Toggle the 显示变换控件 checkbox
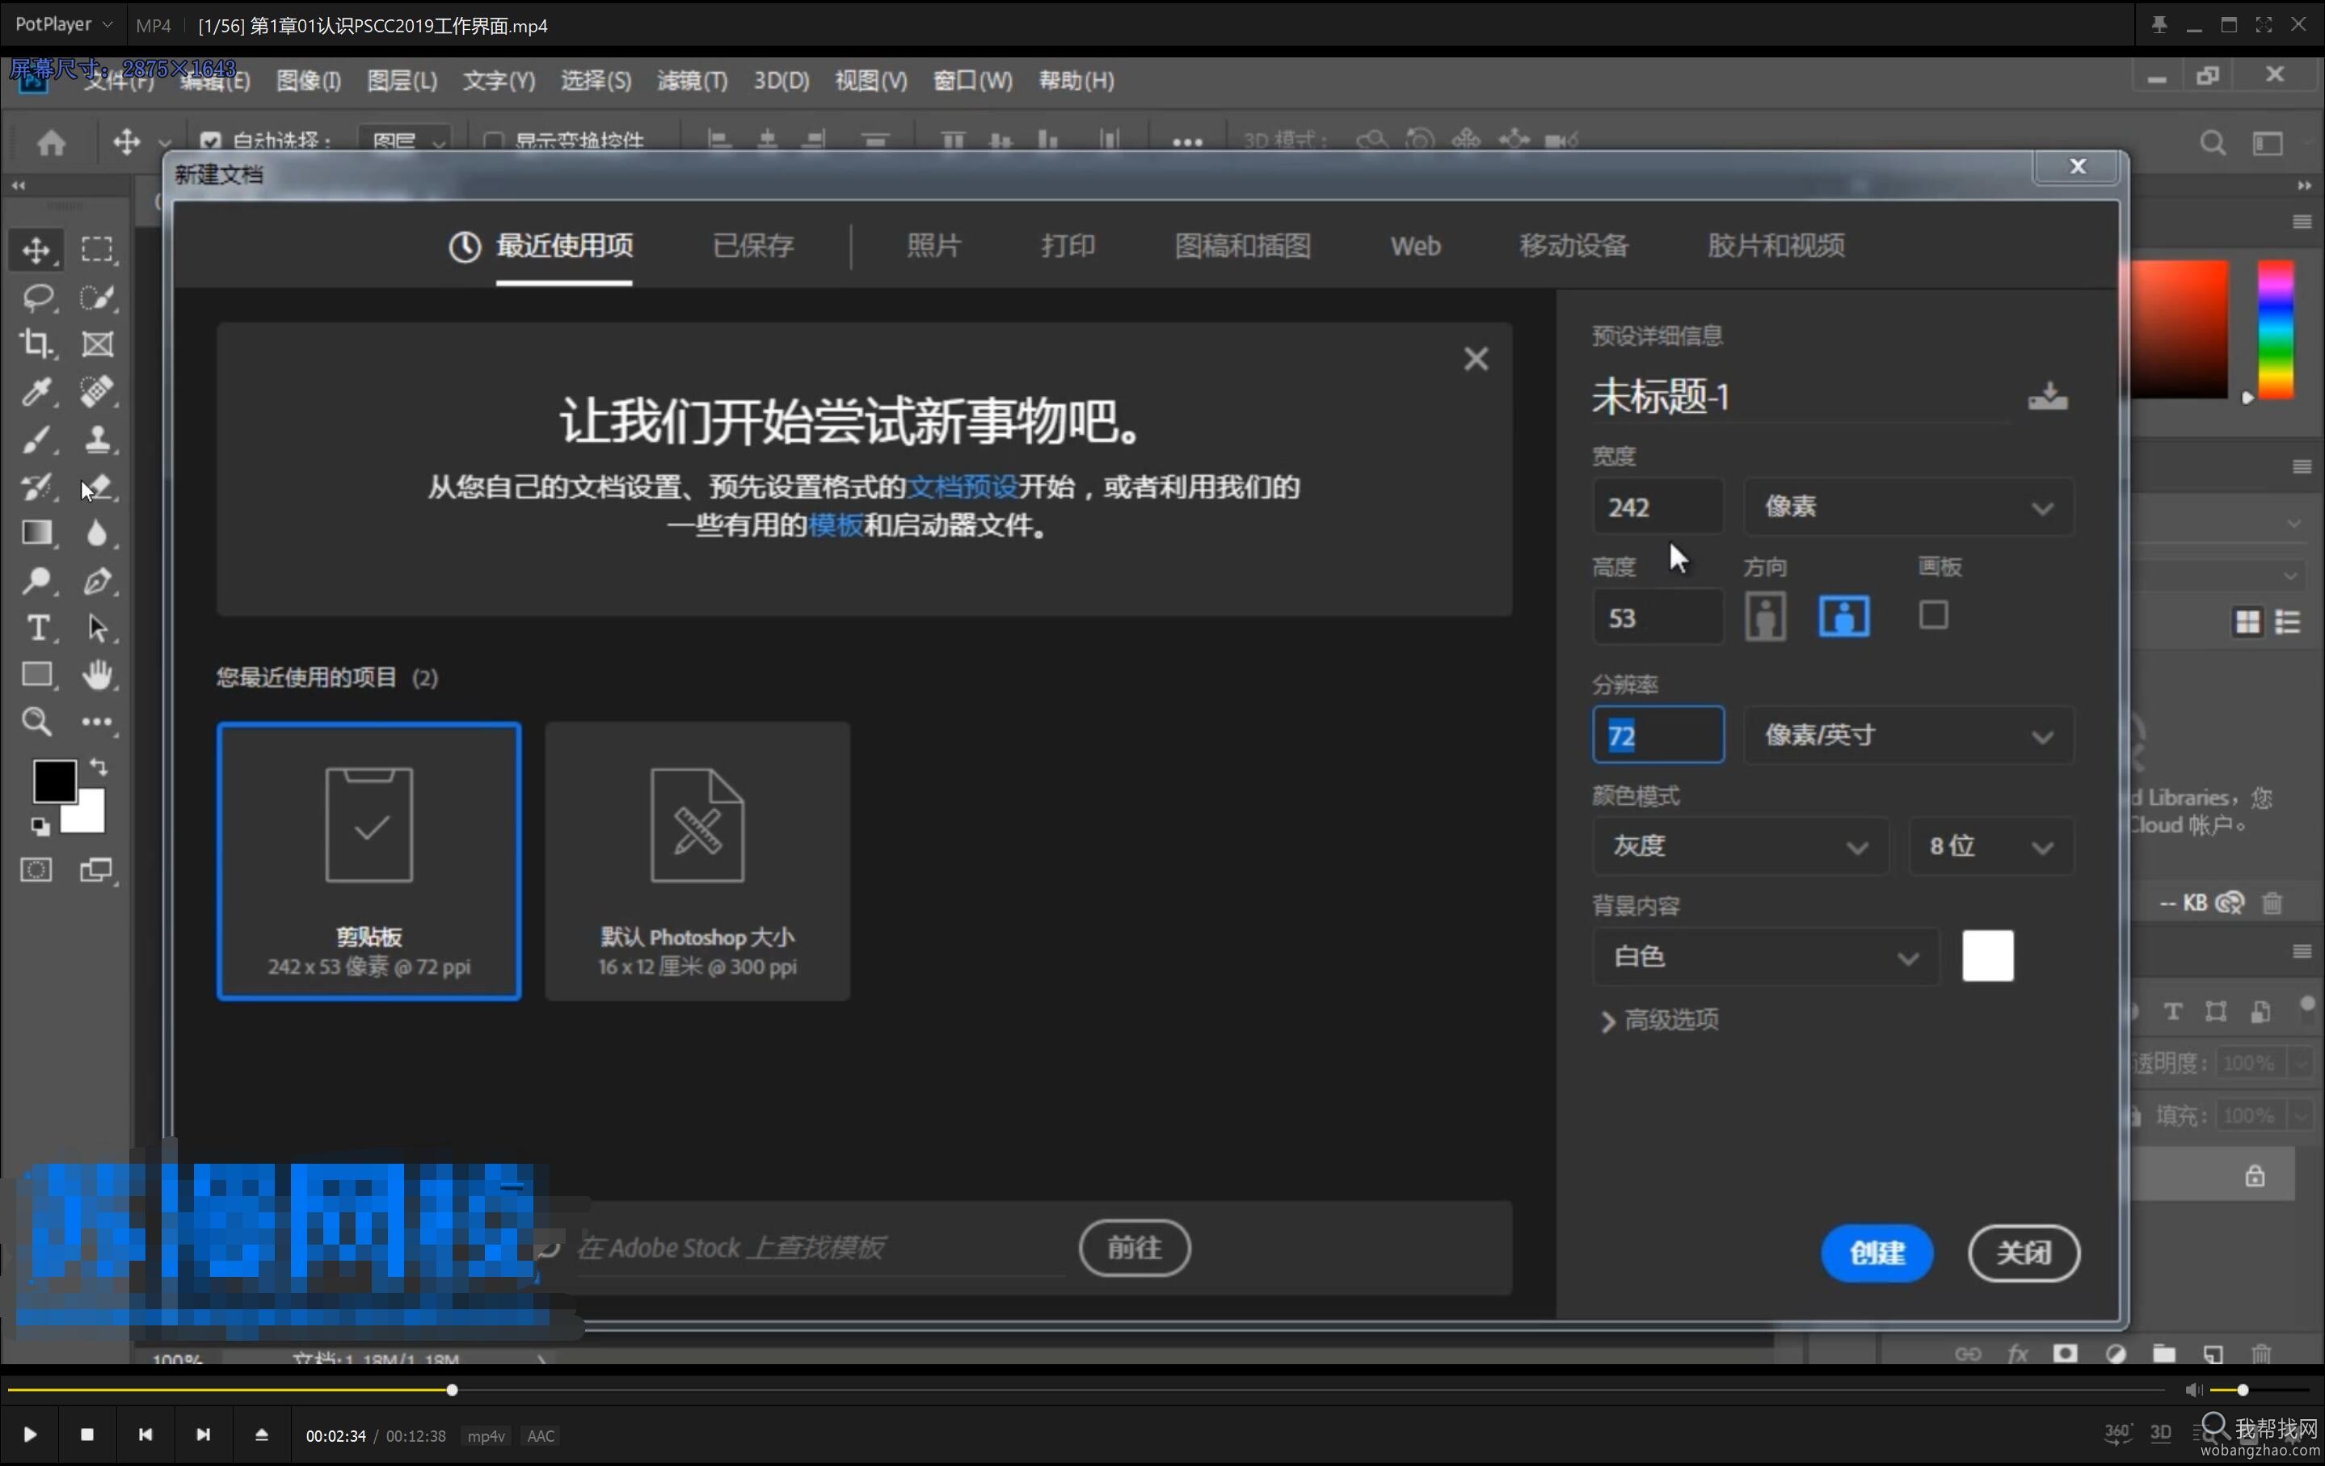Viewport: 2325px width, 1466px height. (x=492, y=142)
